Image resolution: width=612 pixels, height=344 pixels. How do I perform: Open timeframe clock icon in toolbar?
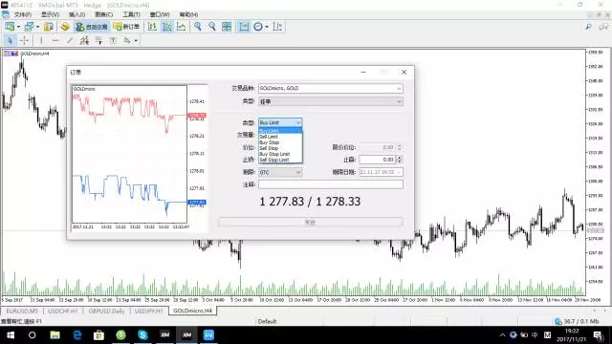(258, 27)
